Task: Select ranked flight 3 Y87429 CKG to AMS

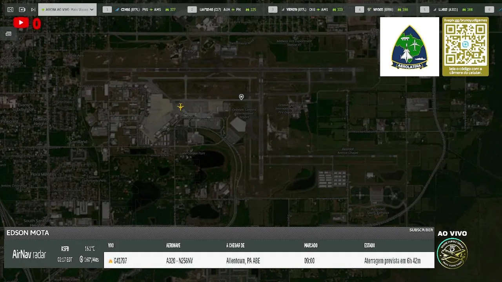Action: 309,9
